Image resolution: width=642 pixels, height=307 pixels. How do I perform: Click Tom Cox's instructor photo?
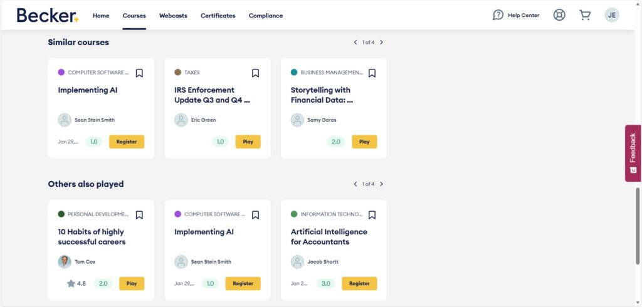tap(65, 262)
